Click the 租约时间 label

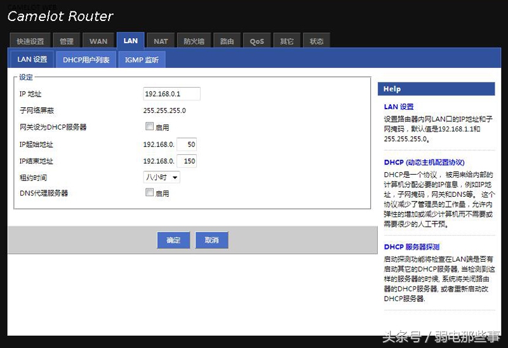click(34, 178)
